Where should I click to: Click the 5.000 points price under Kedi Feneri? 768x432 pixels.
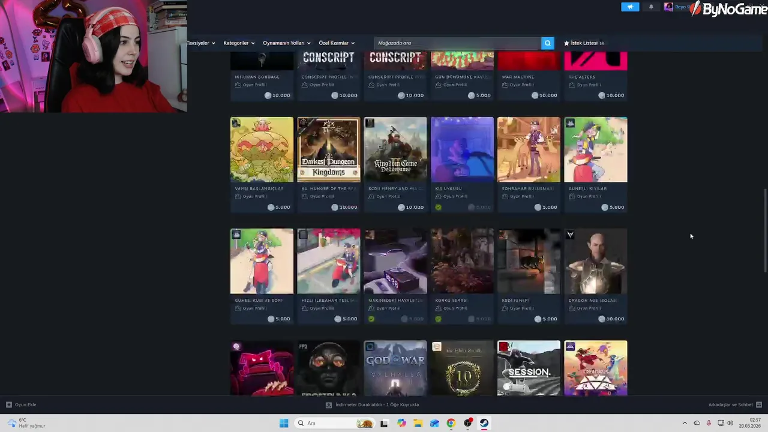[x=545, y=319]
